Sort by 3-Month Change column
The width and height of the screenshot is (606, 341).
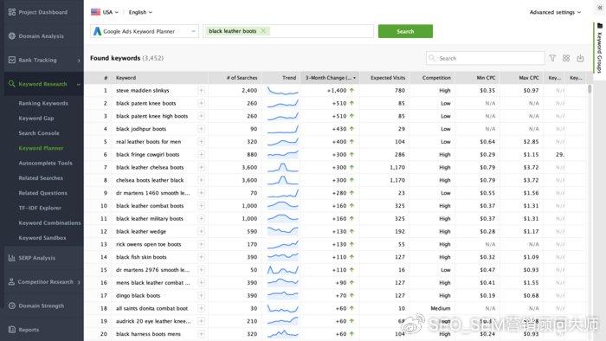(330, 78)
